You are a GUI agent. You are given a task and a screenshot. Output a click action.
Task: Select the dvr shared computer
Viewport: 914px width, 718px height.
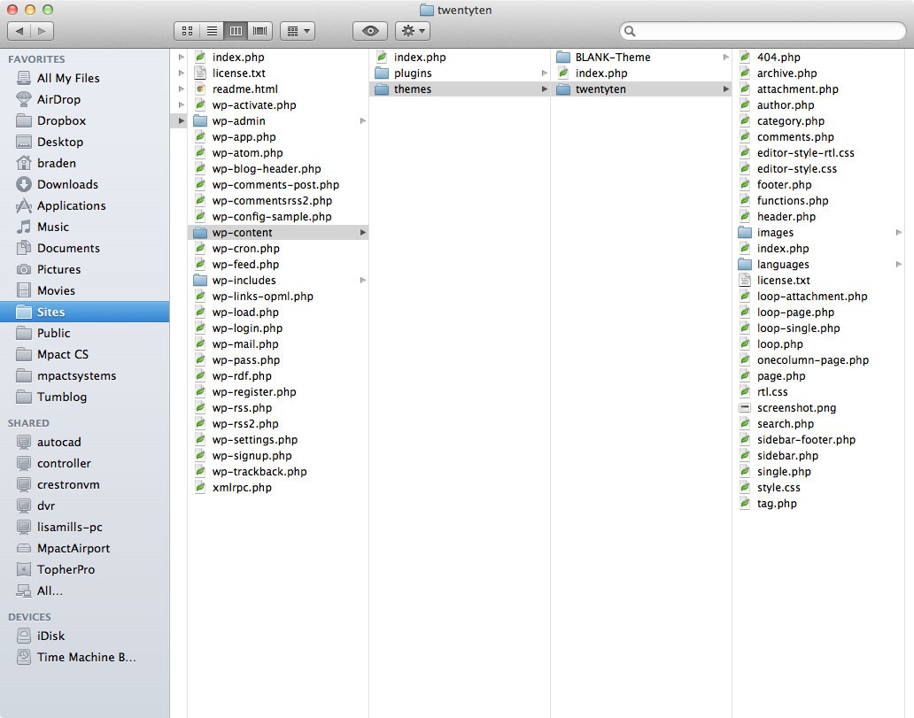pyautogui.click(x=84, y=506)
